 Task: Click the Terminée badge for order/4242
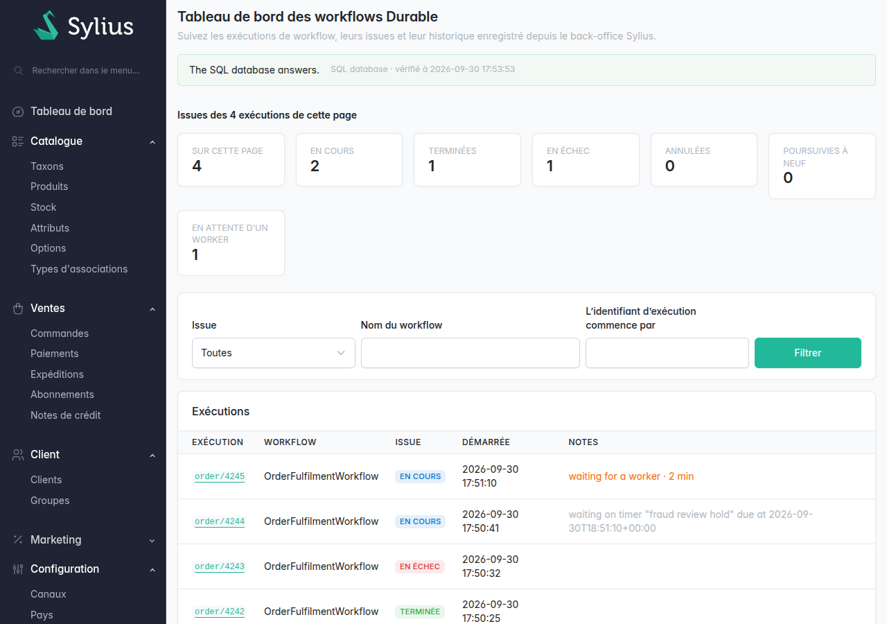click(420, 612)
